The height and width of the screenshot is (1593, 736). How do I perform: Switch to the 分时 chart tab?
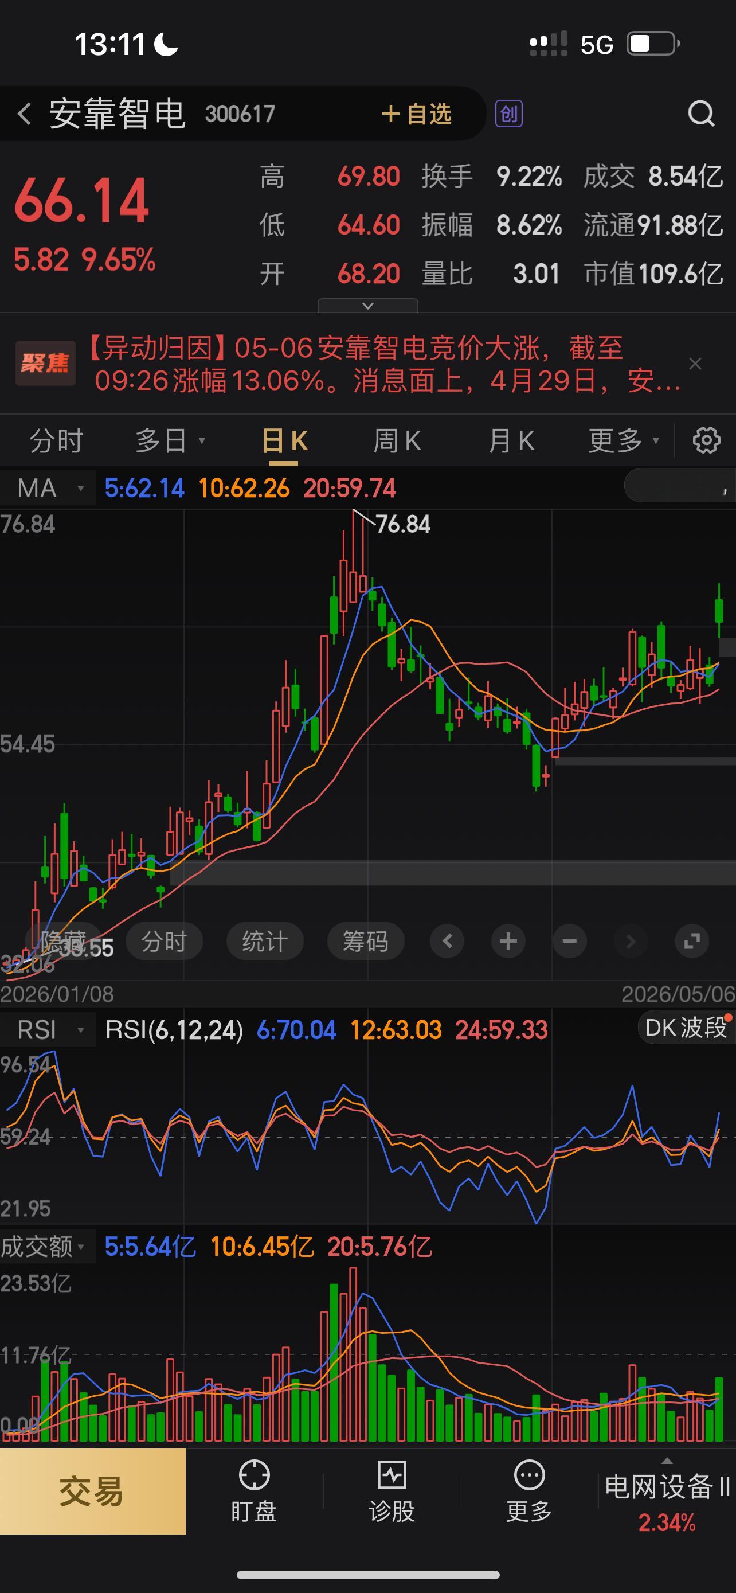pos(56,441)
